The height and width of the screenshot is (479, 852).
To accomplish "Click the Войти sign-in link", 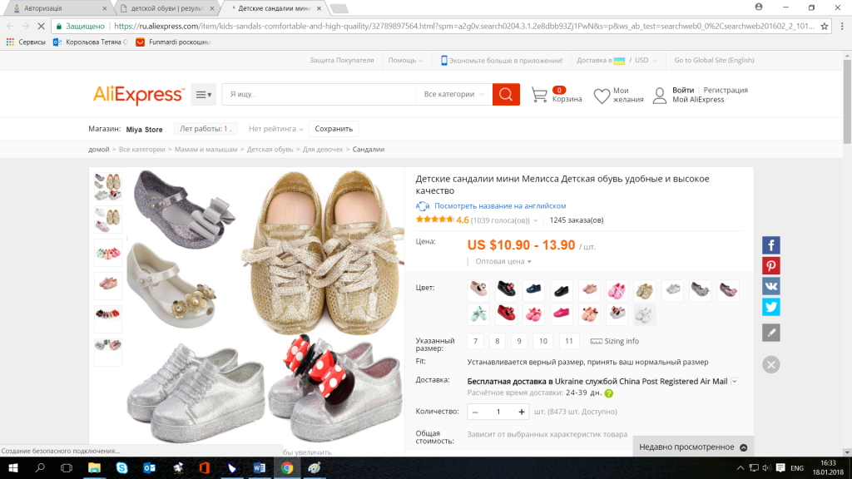I will click(x=683, y=90).
